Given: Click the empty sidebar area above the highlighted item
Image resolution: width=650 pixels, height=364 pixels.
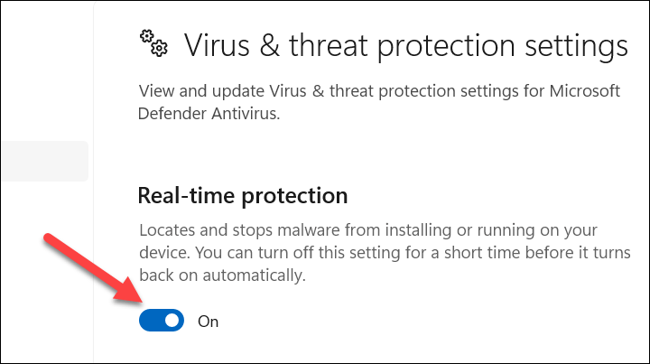Looking at the screenshot, I should 43,72.
